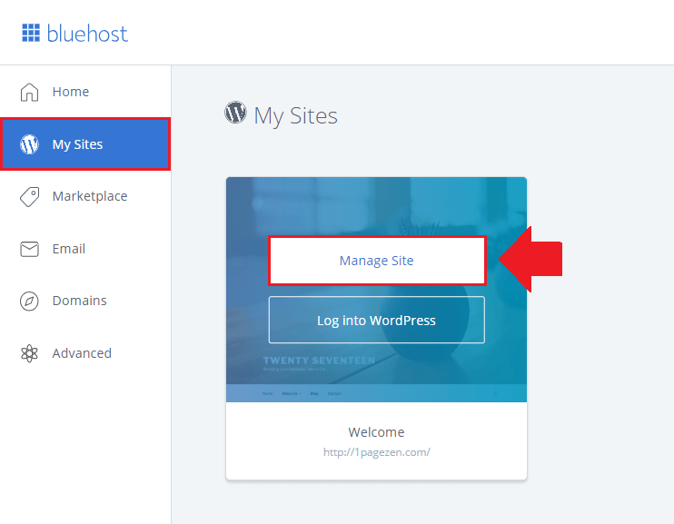Click the bluehost wordmark text
This screenshot has width=674, height=524.
[x=87, y=33]
